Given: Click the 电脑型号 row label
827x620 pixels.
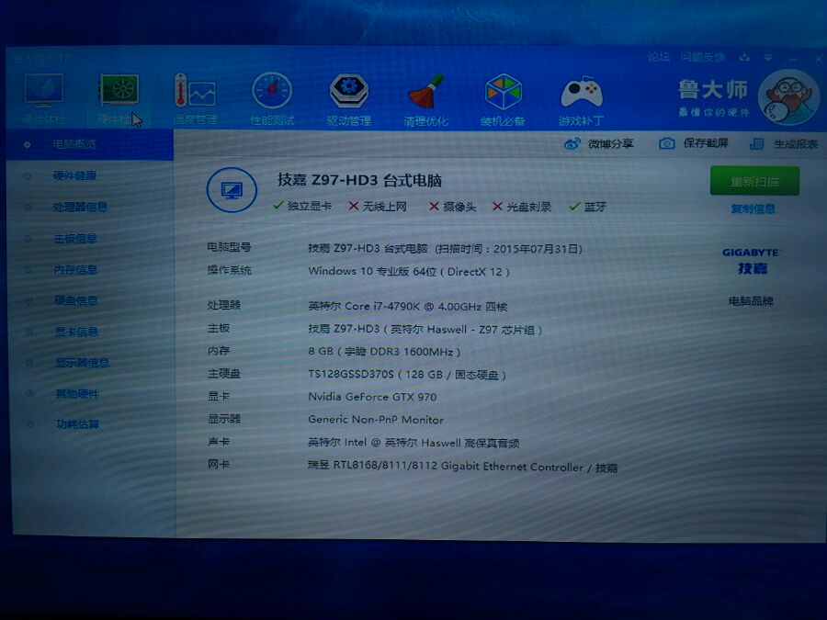Looking at the screenshot, I should coord(229,247).
